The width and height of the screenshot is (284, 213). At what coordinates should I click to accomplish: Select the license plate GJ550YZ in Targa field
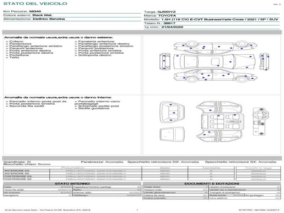tap(166, 12)
